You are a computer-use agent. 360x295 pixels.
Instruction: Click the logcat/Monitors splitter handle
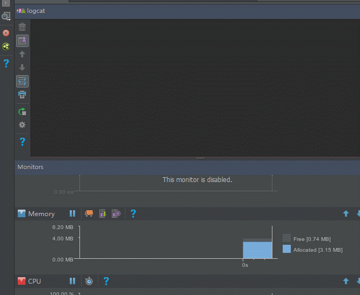pyautogui.click(x=201, y=158)
